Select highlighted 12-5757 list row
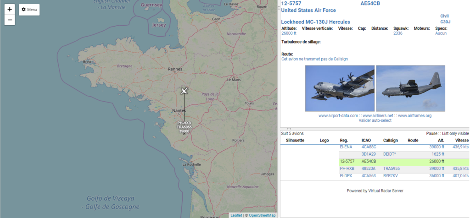The width and height of the screenshot is (470, 218). point(375,162)
